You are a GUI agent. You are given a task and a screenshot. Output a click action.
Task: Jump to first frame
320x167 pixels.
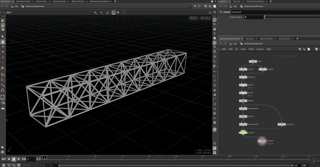pos(3,159)
